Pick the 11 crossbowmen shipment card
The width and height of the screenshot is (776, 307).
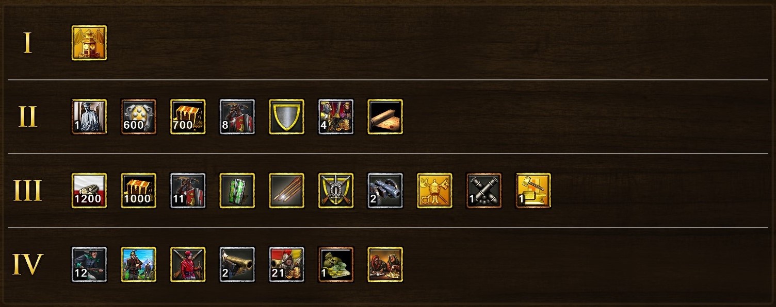pyautogui.click(x=188, y=191)
